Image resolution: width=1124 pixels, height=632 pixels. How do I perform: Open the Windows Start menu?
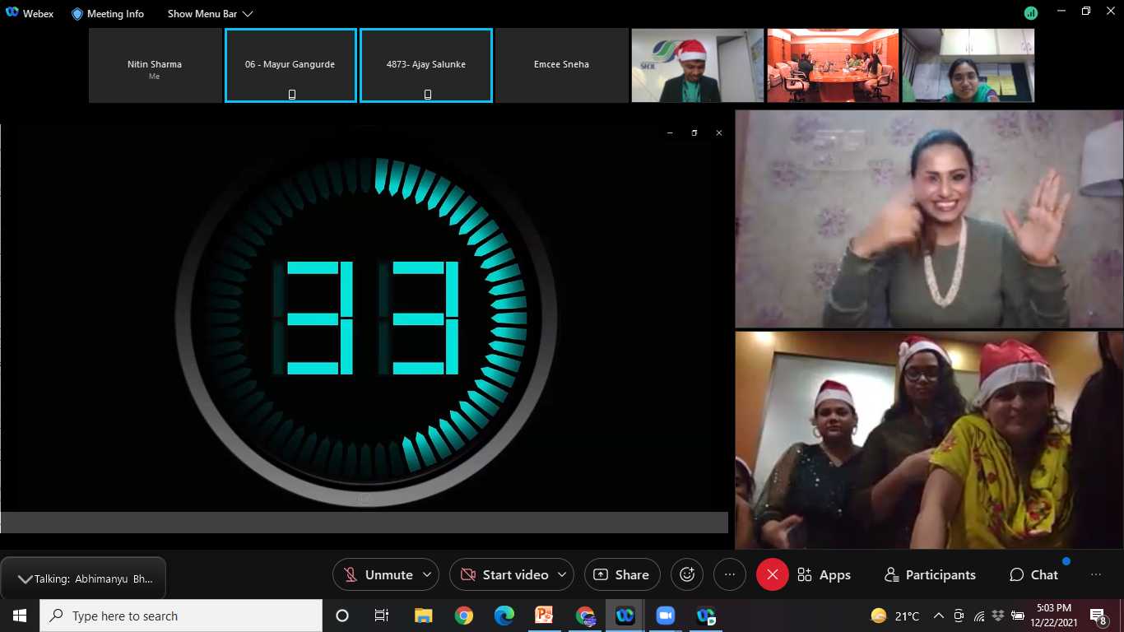pos(19,616)
